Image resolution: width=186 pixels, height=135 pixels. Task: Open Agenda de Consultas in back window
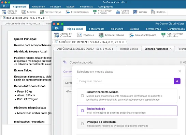click(10, 12)
